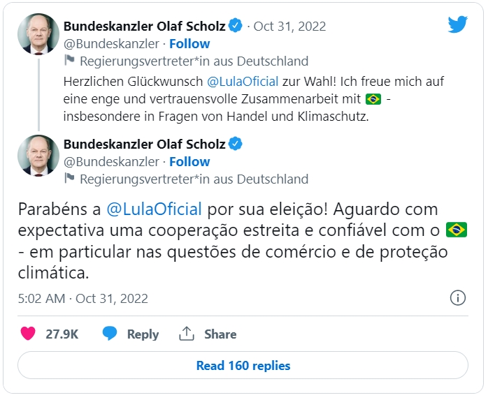Click the @Bundeskanzler handle on the second tweet
The image size is (502, 400).
click(111, 162)
